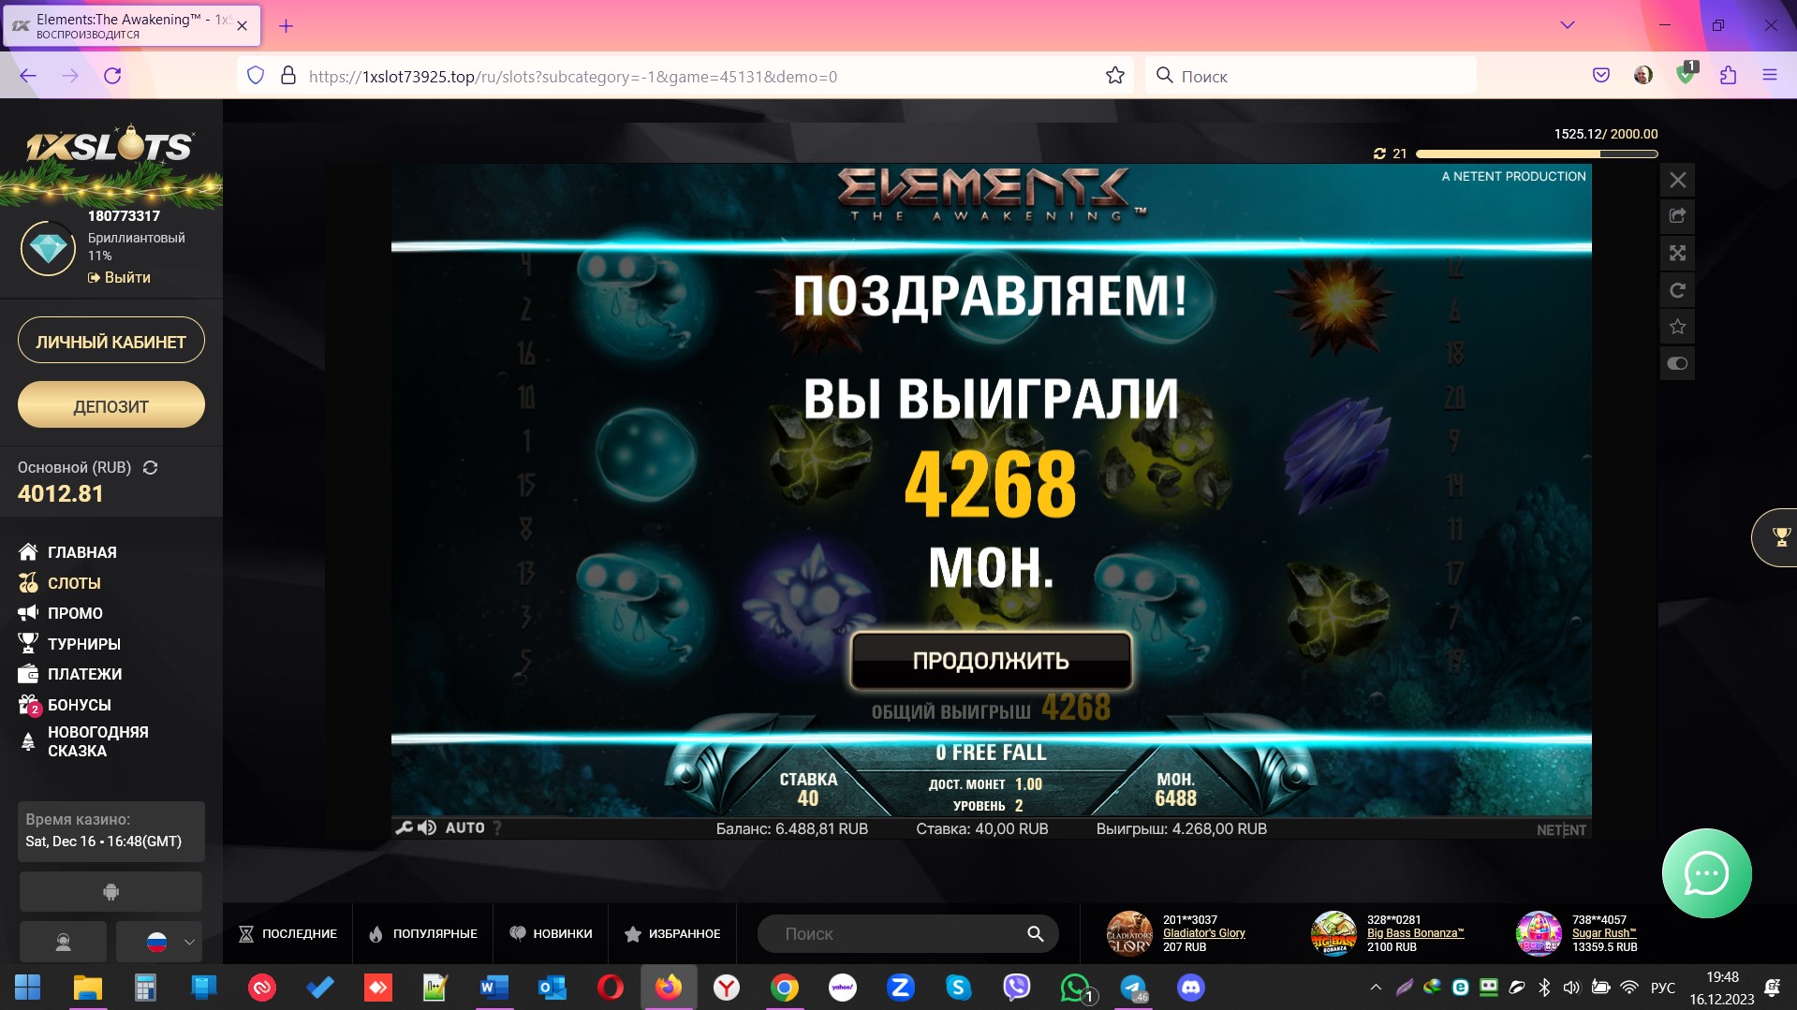Focus the browser Поиск search box
Viewport: 1797px width, 1010px height.
[1311, 76]
